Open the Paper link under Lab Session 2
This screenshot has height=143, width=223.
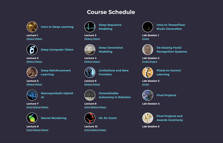pos(153,62)
